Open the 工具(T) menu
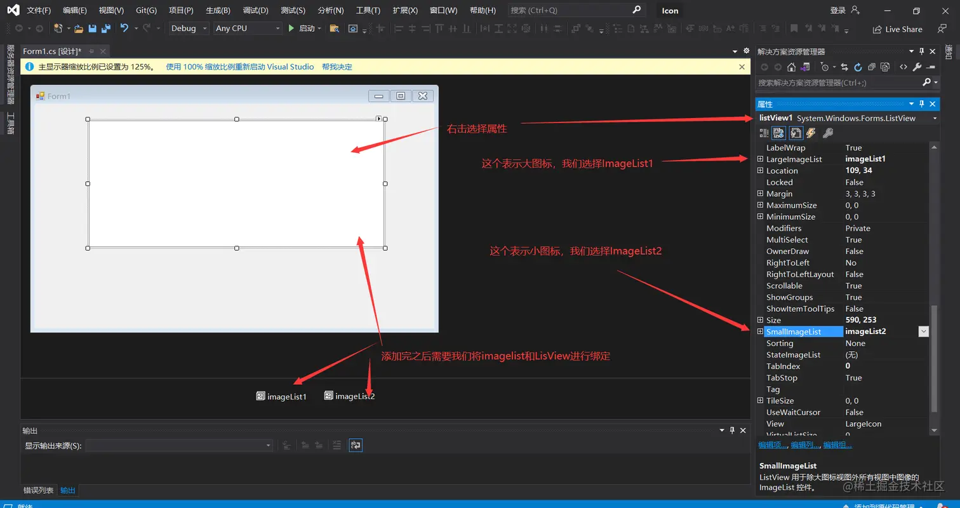 [368, 11]
